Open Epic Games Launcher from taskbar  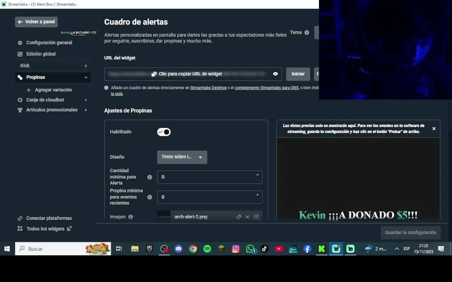coord(149,249)
